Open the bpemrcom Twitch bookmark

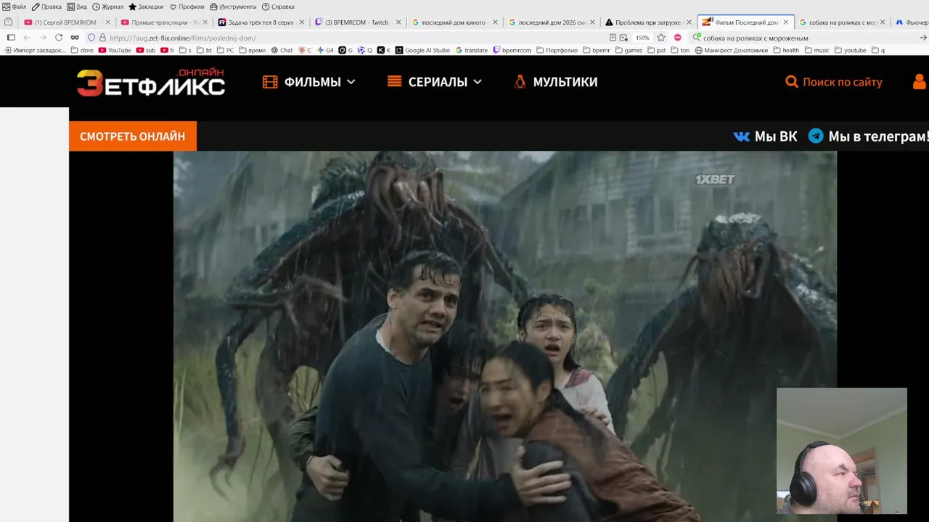click(512, 51)
